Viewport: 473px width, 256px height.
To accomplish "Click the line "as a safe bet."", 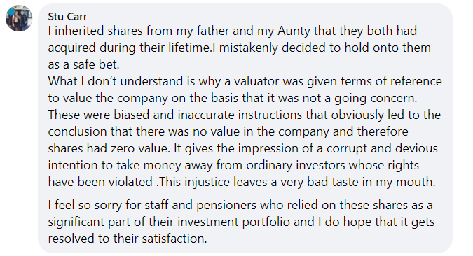I will point(83,64).
